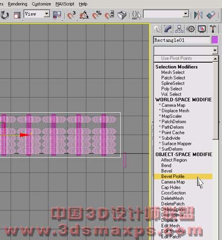This screenshot has height=240, width=222.
Task: Open the Modify panel tab icon
Action: (x=168, y=29)
